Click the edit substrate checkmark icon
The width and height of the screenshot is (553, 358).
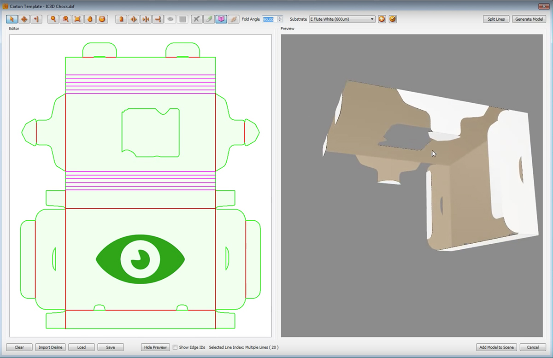tap(393, 19)
